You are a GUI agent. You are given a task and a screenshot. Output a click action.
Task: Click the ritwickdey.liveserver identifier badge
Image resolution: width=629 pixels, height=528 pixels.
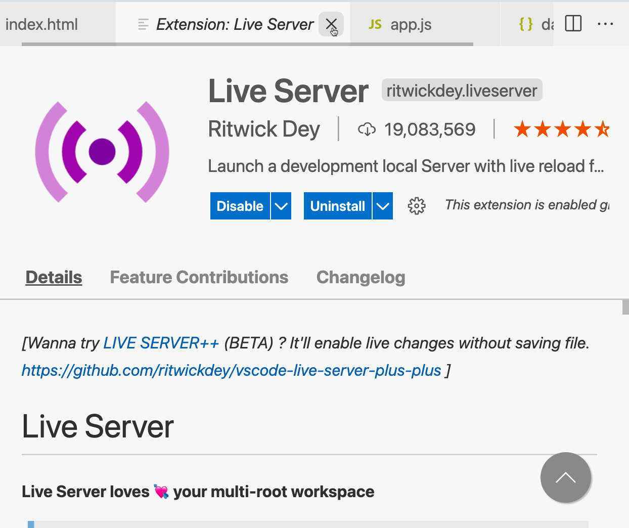(x=462, y=91)
